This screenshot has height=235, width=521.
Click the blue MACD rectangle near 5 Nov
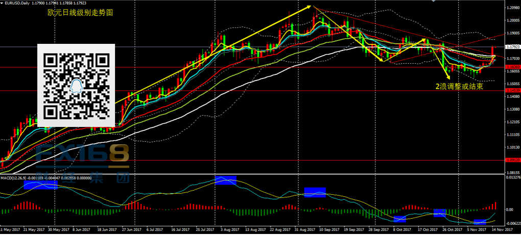click(480, 222)
